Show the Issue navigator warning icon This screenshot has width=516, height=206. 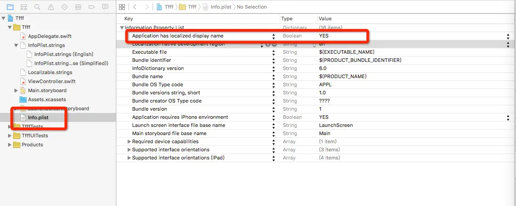(51, 7)
